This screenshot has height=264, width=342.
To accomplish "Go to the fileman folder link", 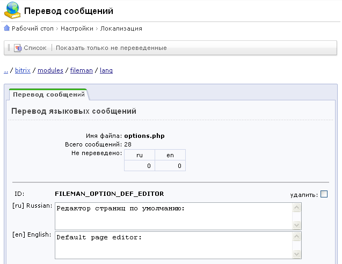I will [x=82, y=70].
